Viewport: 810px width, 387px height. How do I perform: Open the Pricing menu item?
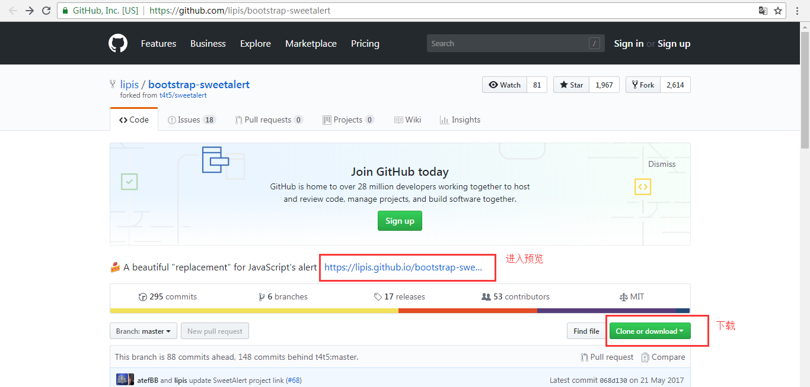tap(365, 44)
